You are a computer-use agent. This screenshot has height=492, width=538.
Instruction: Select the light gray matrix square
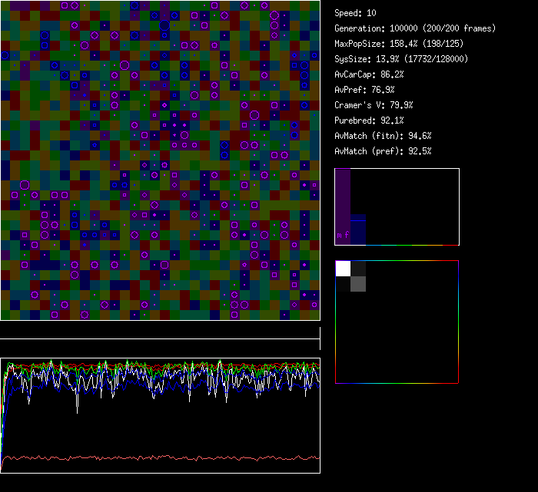pyautogui.click(x=358, y=284)
